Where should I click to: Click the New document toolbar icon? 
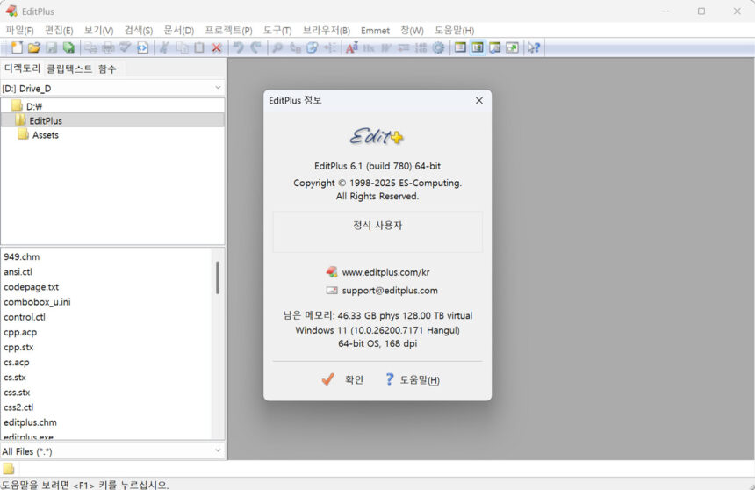[x=17, y=47]
